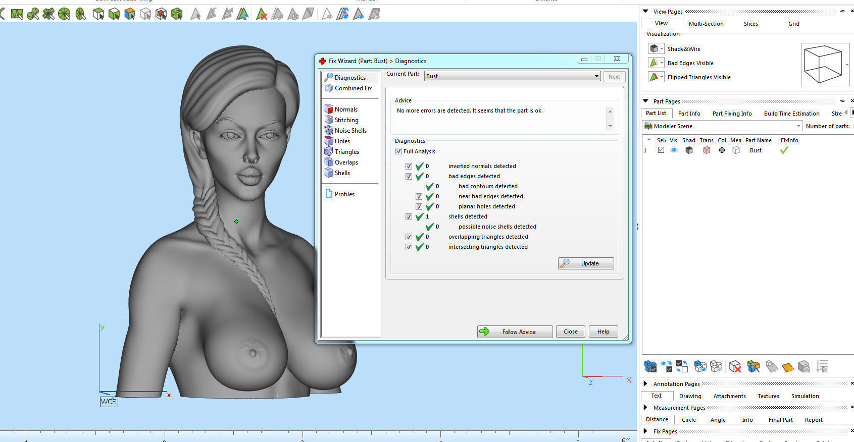Click the Shade&Wire visualization icon

[654, 48]
